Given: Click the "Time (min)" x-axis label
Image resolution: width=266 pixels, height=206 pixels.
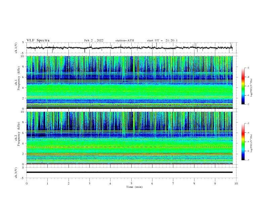Looking at the screenshot, I should click(134, 187).
